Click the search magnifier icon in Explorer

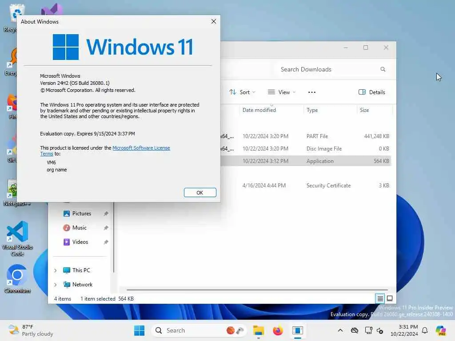383,69
